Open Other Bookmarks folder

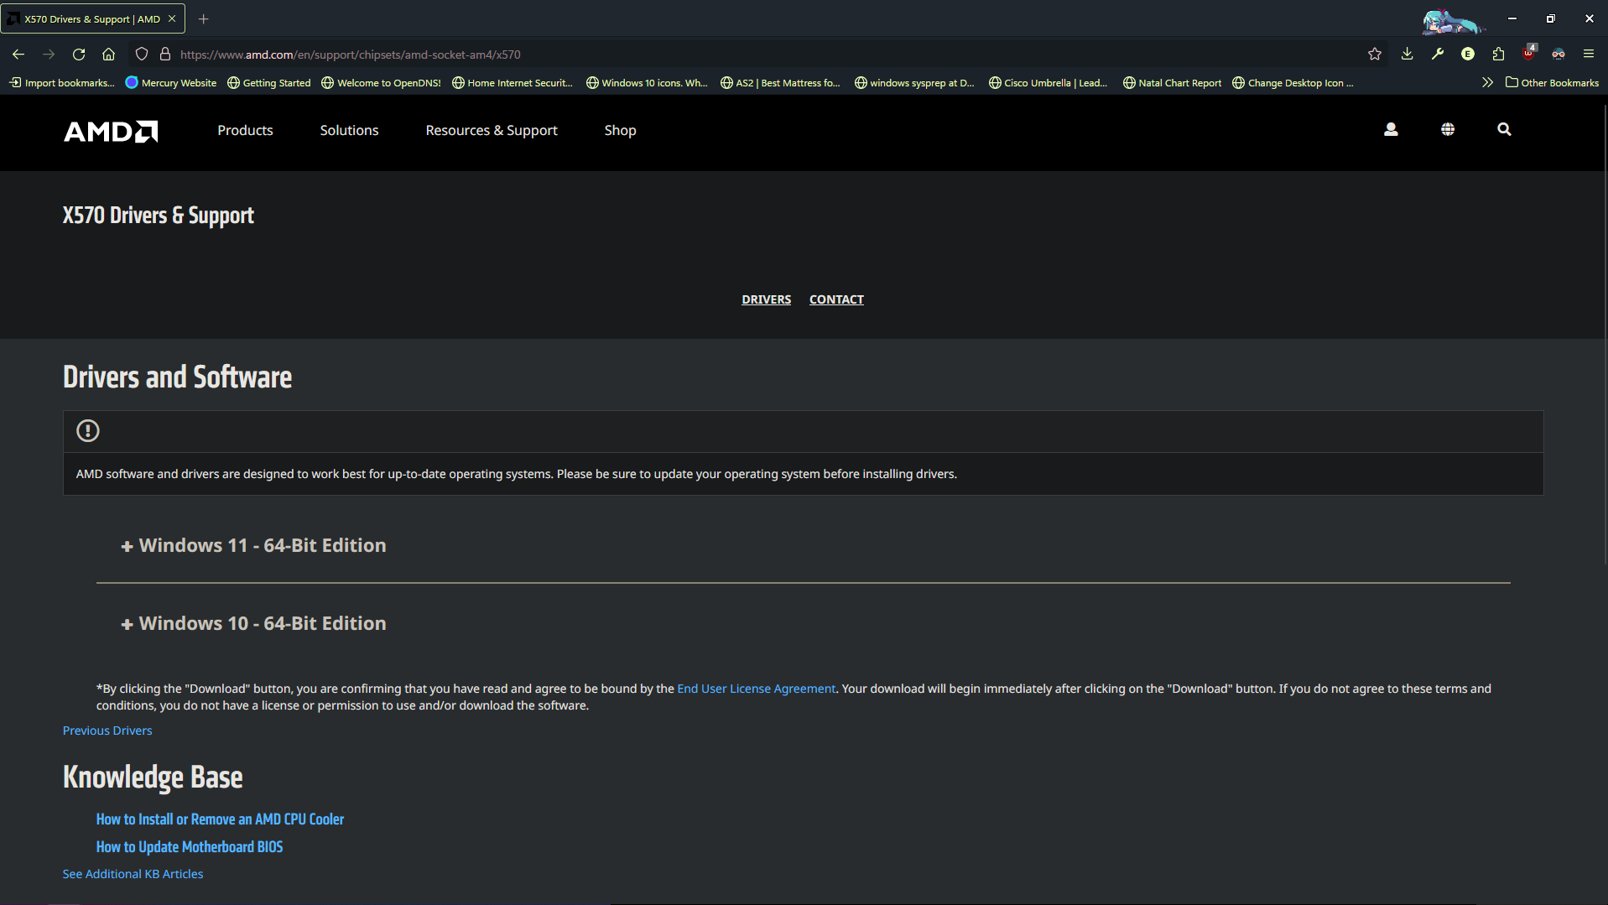(x=1552, y=82)
